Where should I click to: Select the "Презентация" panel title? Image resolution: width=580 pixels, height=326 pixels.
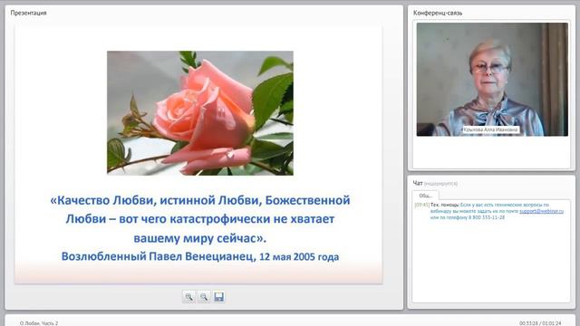(x=28, y=13)
